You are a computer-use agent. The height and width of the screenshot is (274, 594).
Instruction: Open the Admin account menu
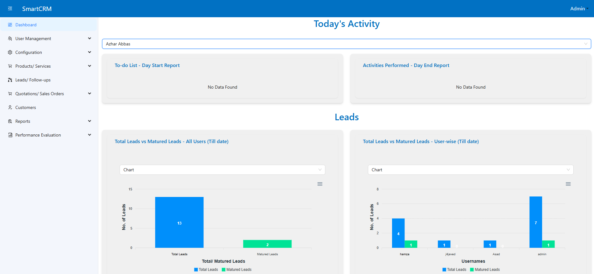[579, 8]
